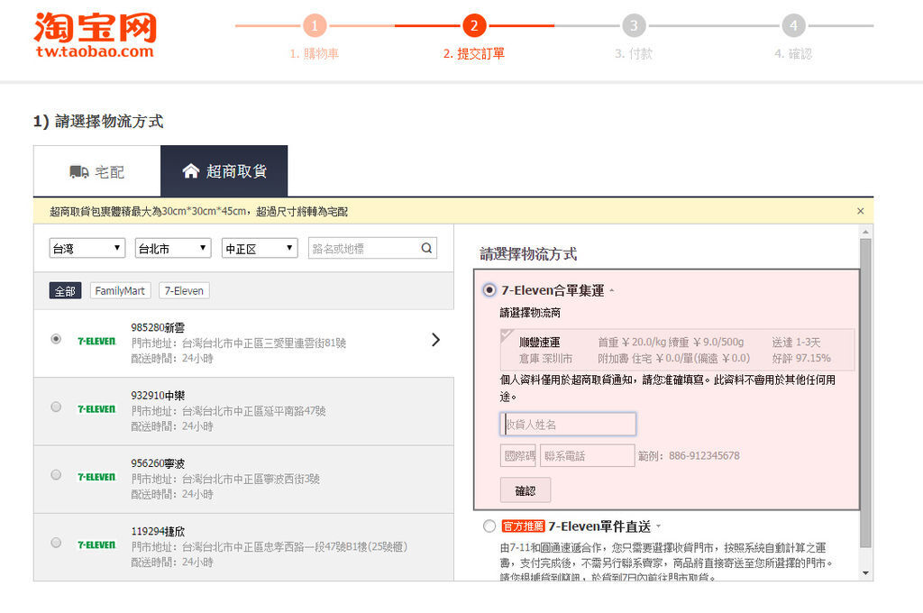
Task: Select the 956260寧波 store radio button
Action: point(56,474)
